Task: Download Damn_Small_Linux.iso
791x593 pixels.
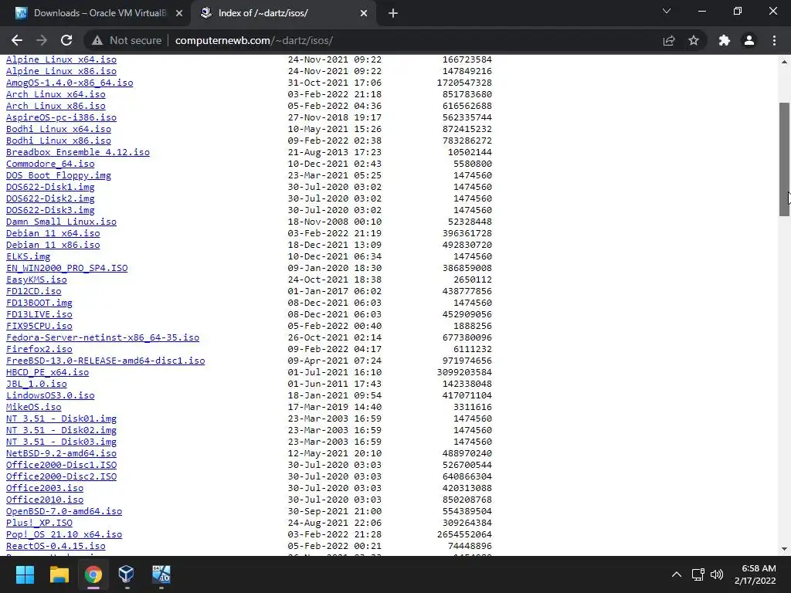Action: tap(61, 222)
